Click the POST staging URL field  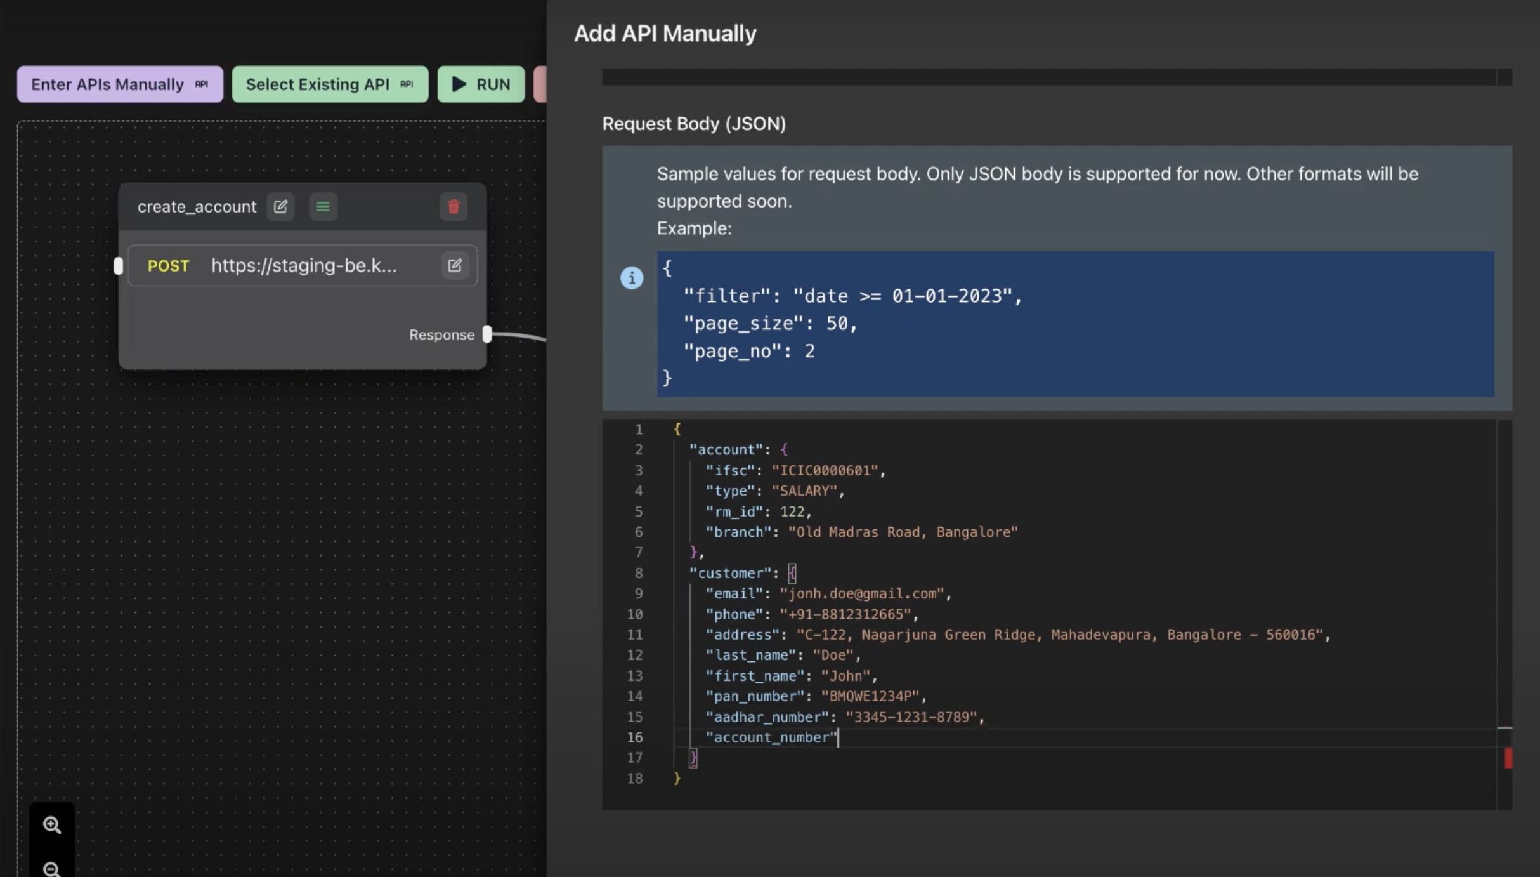304,266
